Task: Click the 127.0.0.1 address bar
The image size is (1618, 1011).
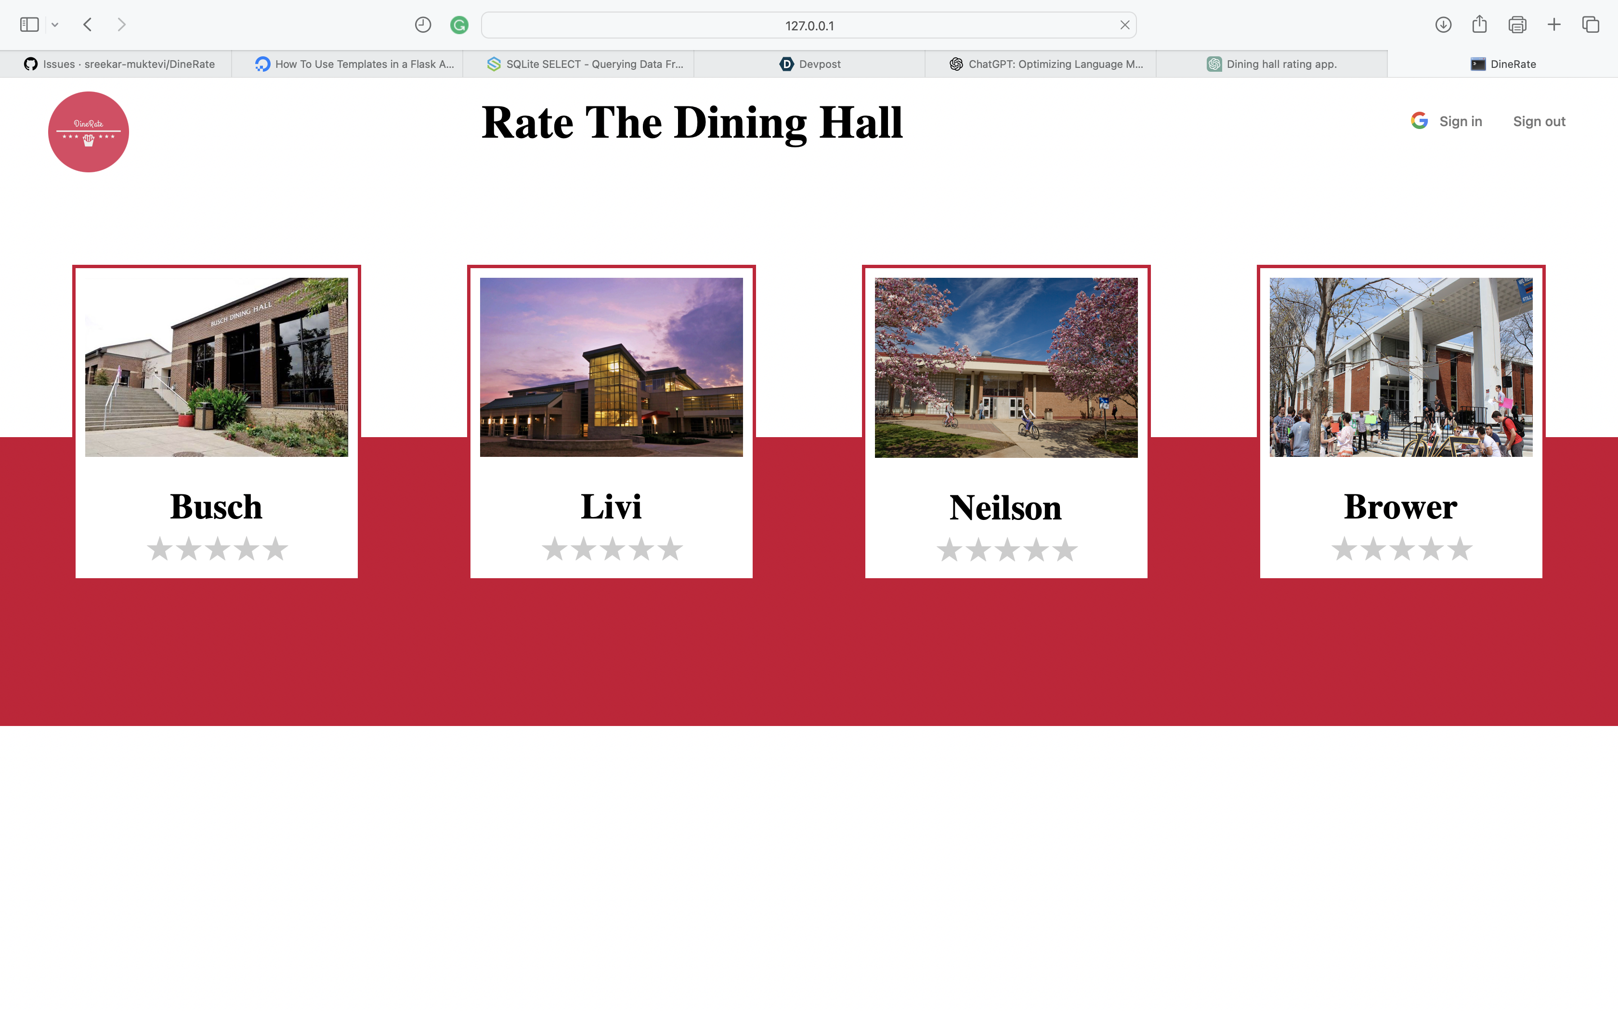Action: tap(809, 26)
